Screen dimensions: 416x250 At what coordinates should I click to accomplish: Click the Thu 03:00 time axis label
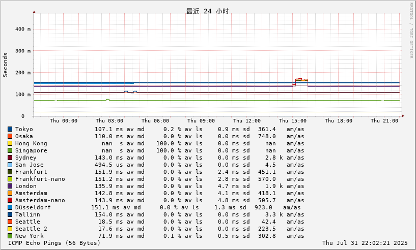pyautogui.click(x=109, y=121)
